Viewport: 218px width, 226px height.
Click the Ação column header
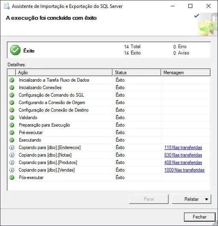(64, 73)
